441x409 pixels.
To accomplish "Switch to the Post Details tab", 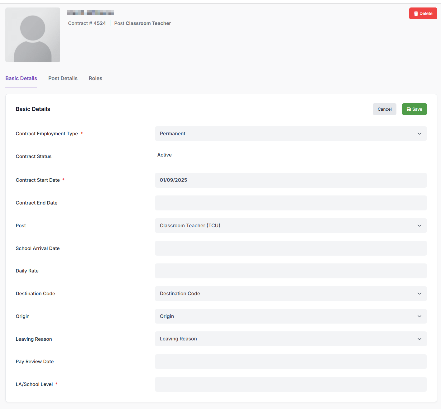I will 63,79.
